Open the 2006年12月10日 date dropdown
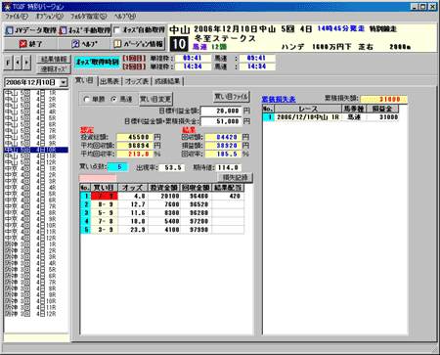440x355 pixels. point(64,82)
